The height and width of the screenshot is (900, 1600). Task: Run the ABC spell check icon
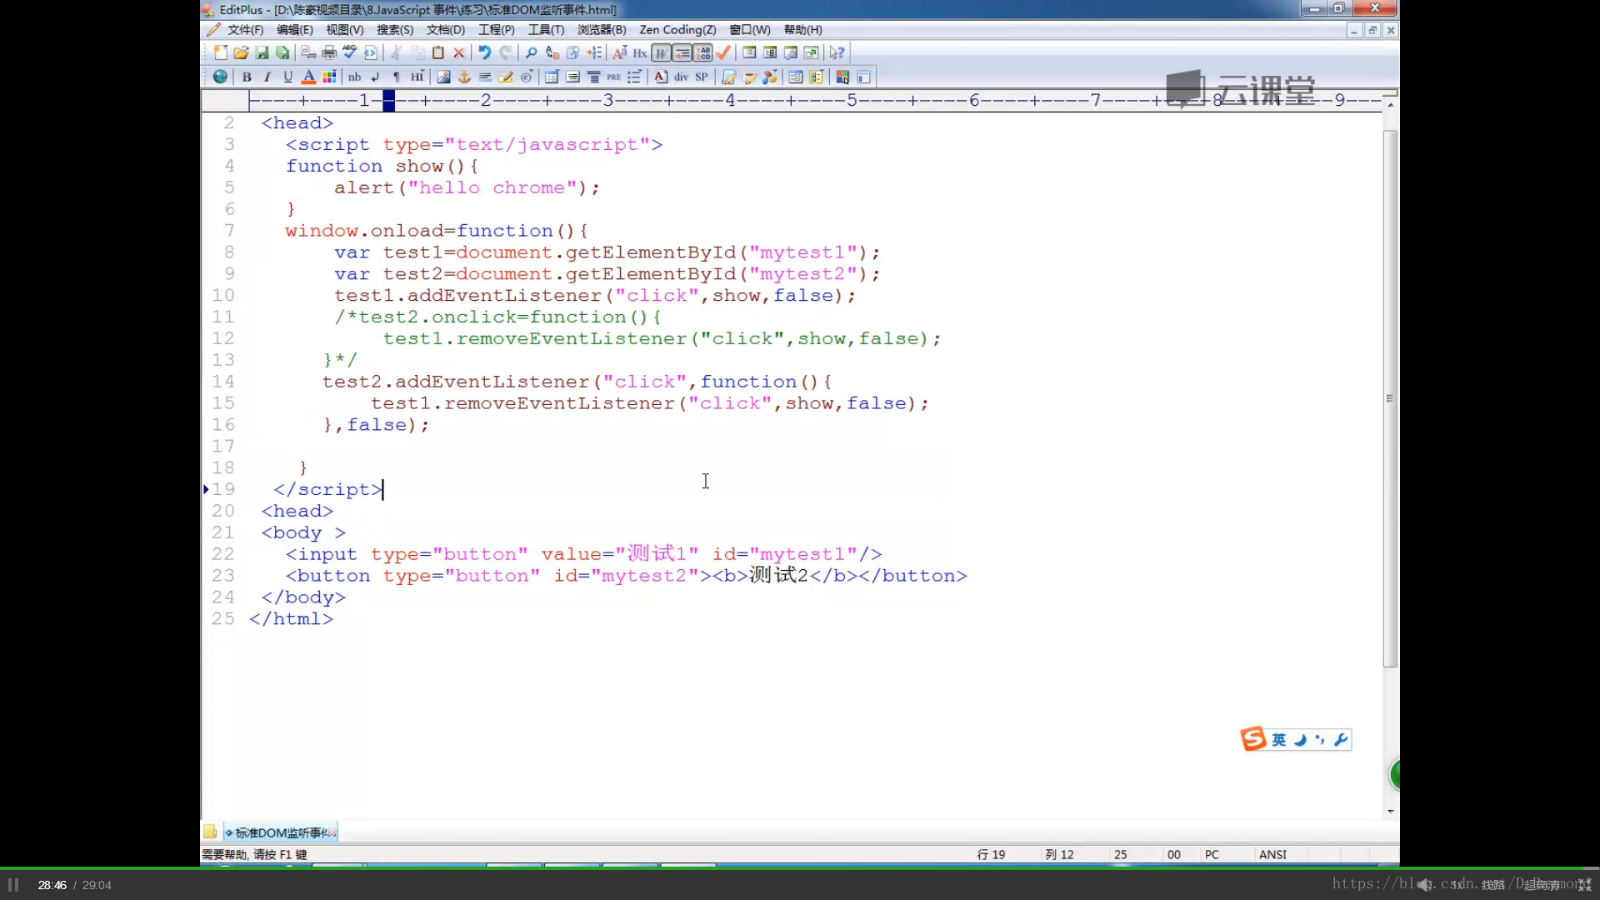350,52
